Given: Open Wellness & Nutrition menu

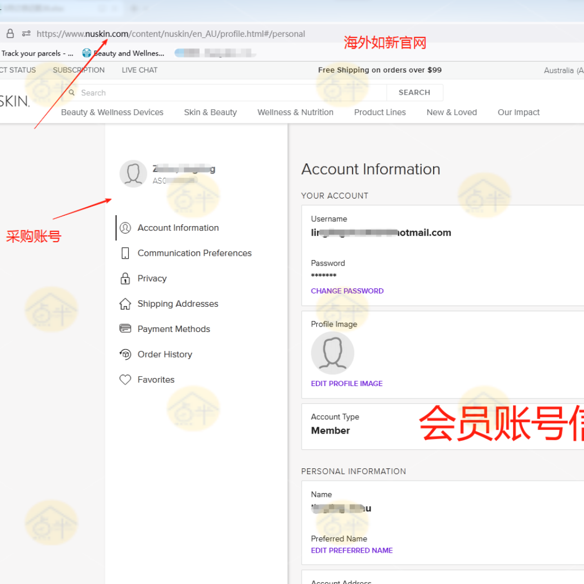Looking at the screenshot, I should click(295, 112).
